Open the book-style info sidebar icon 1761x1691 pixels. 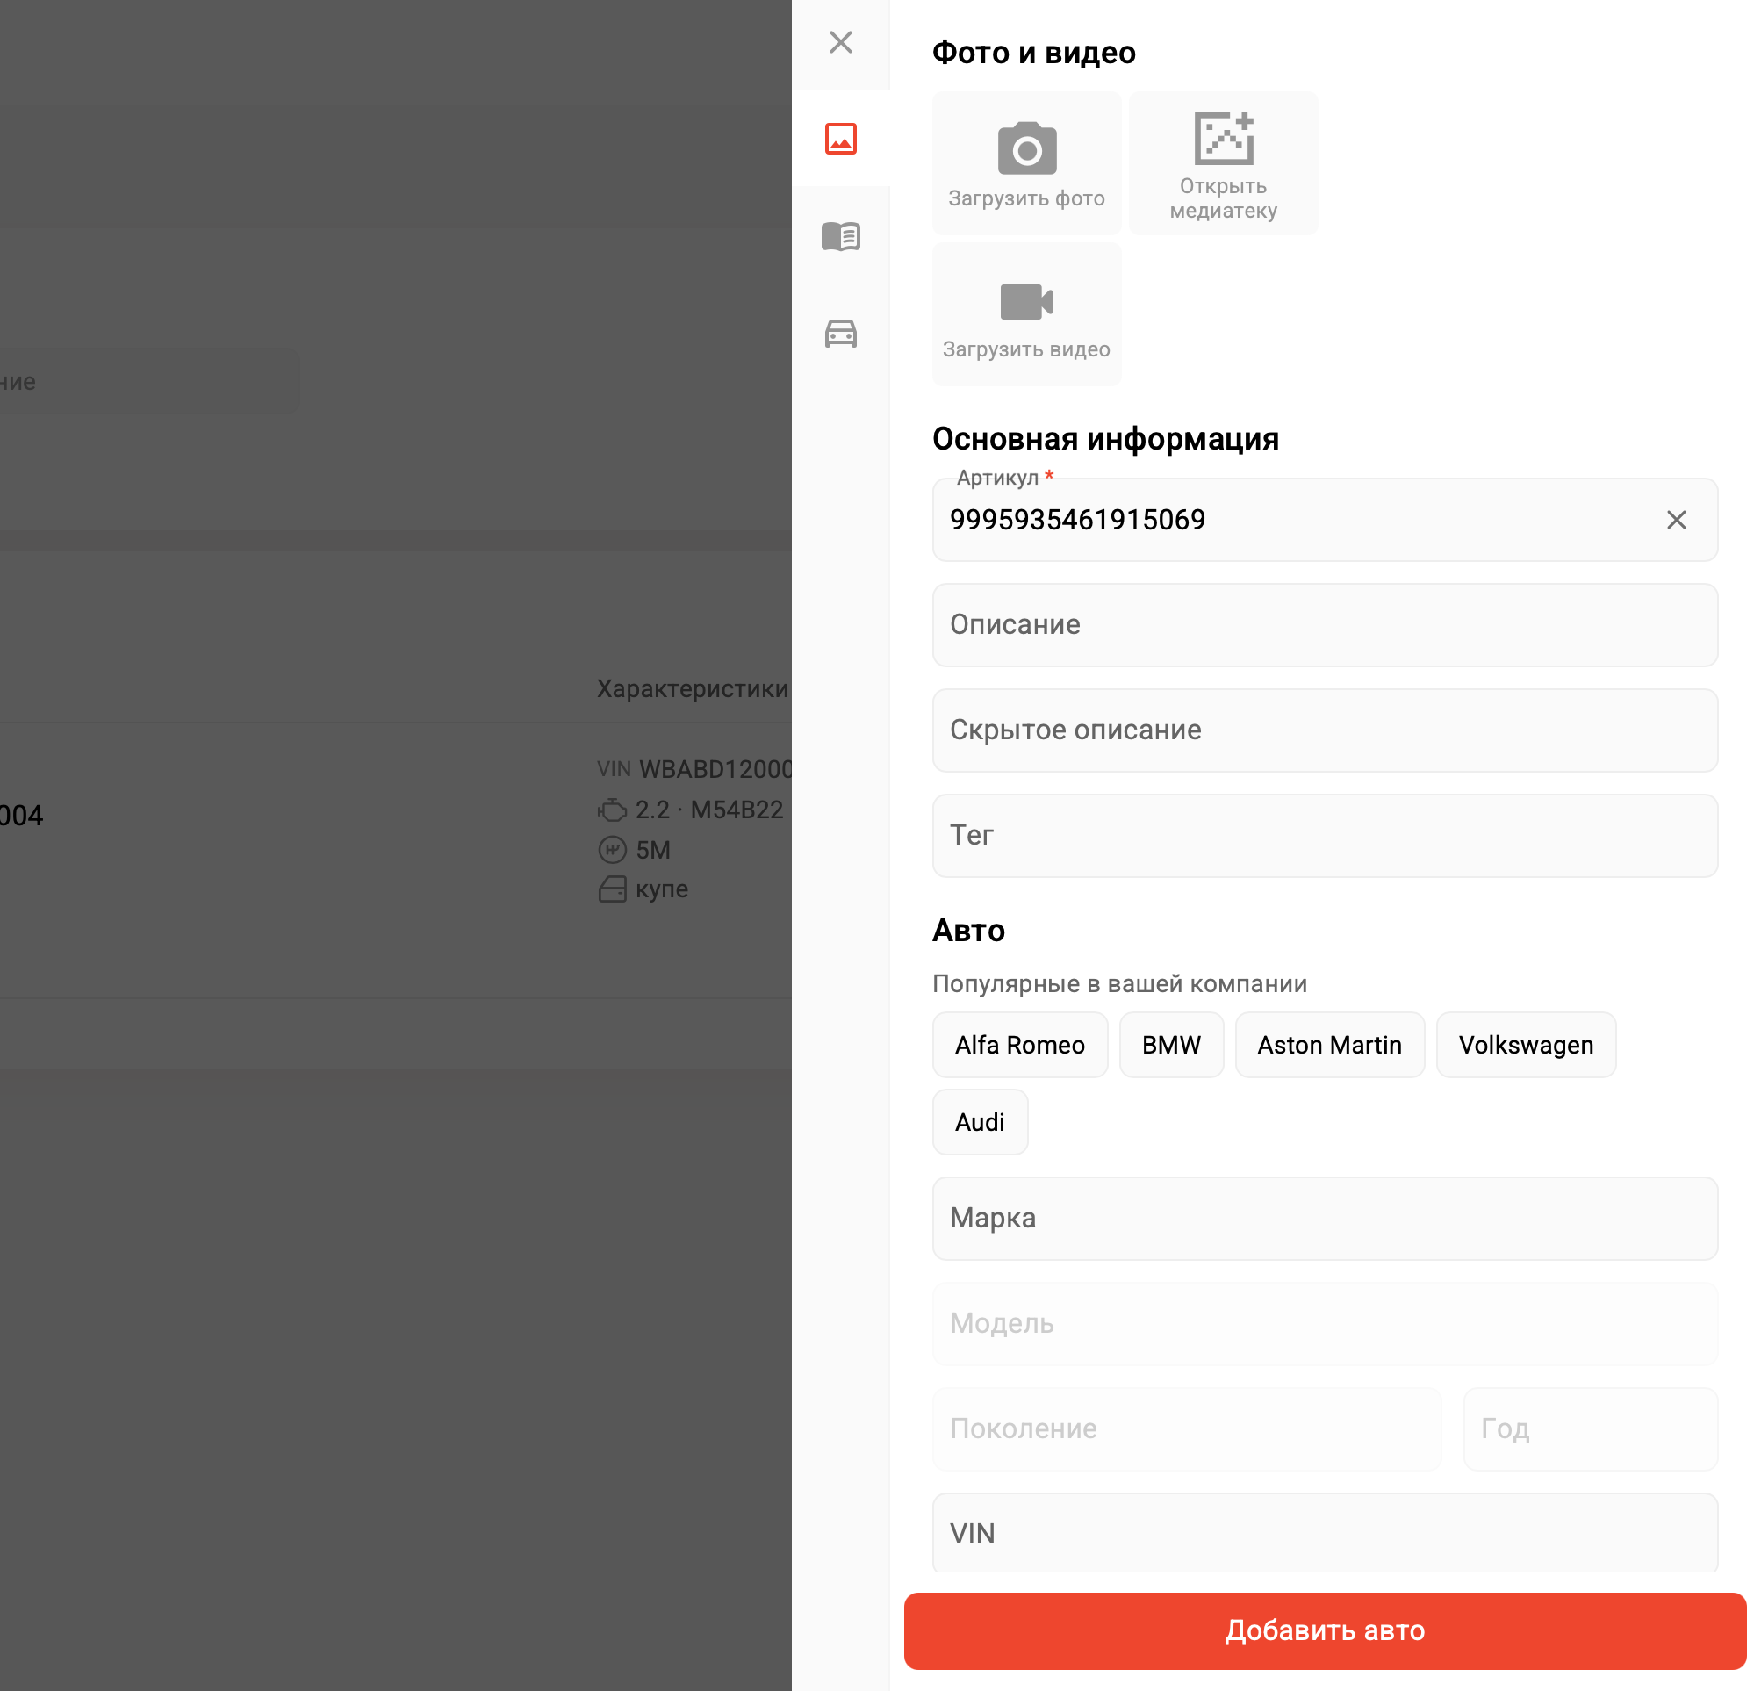pos(840,236)
